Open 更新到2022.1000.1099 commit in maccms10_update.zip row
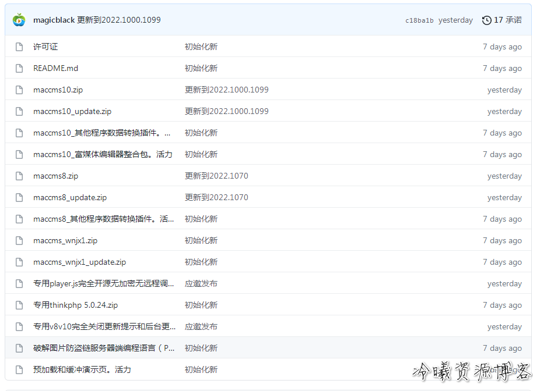533x391 pixels. pyautogui.click(x=226, y=111)
